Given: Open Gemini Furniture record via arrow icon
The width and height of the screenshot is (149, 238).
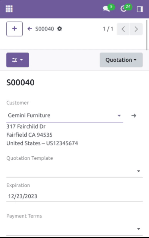Looking at the screenshot, I should 134,116.
